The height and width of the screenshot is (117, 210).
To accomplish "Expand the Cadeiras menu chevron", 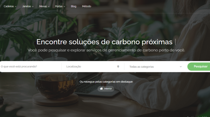I will 16,6.
